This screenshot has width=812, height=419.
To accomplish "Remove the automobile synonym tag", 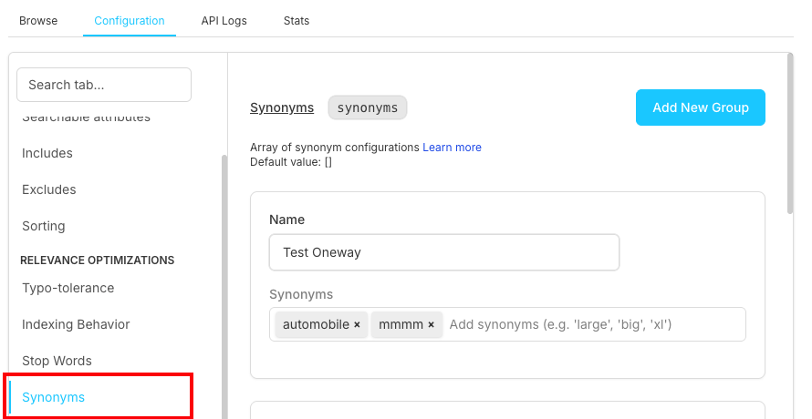I will (x=357, y=325).
